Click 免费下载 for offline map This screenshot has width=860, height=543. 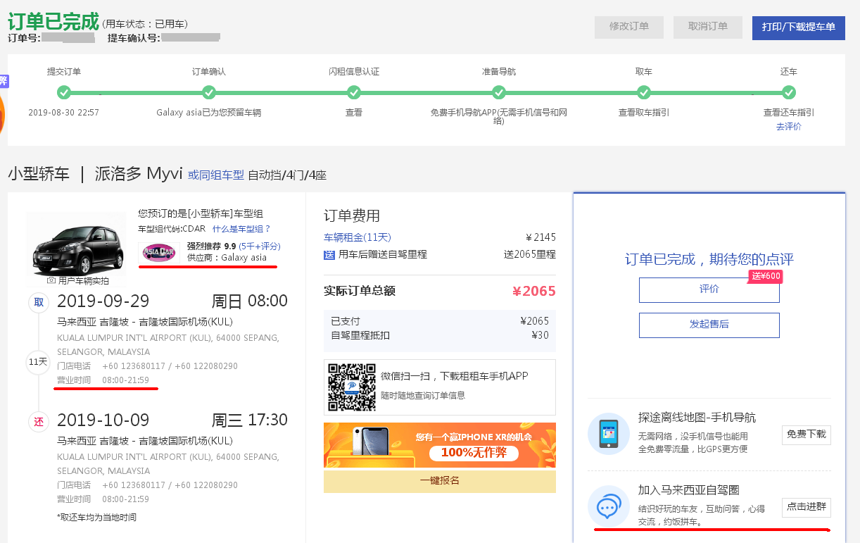[x=806, y=435]
